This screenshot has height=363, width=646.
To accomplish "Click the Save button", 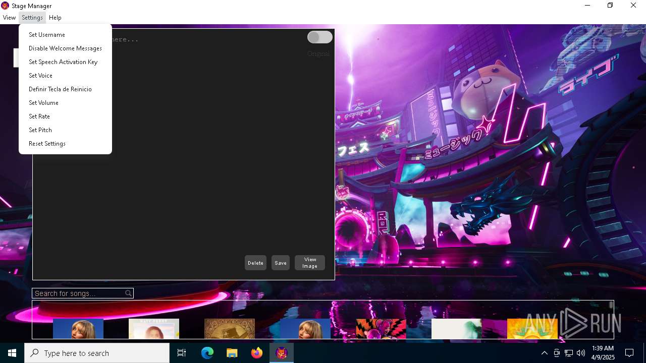I will coord(281,263).
